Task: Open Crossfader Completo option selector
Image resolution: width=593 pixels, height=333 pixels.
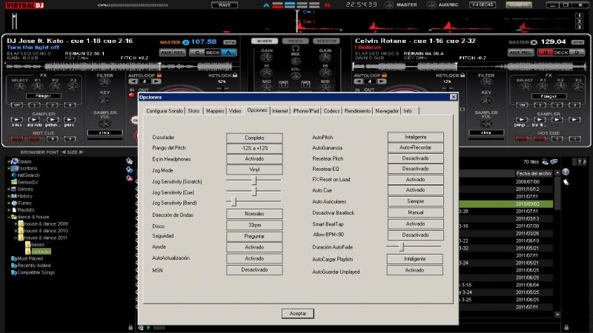Action: pyautogui.click(x=254, y=138)
